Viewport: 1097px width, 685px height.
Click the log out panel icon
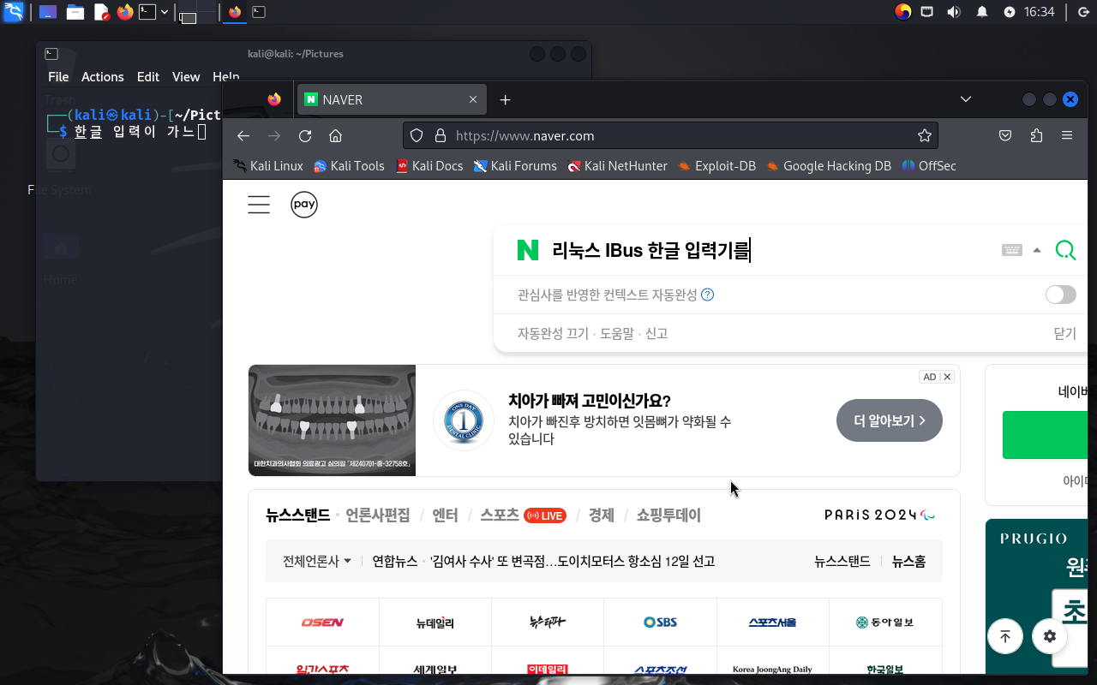1082,12
